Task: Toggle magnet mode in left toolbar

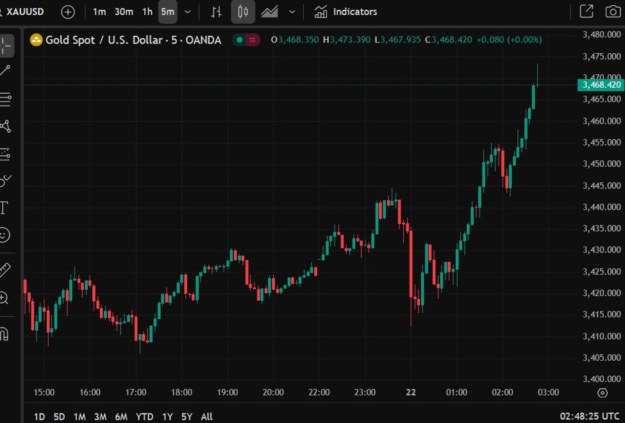Action: (x=4, y=334)
